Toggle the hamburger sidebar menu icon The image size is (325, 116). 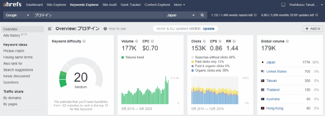50,29
